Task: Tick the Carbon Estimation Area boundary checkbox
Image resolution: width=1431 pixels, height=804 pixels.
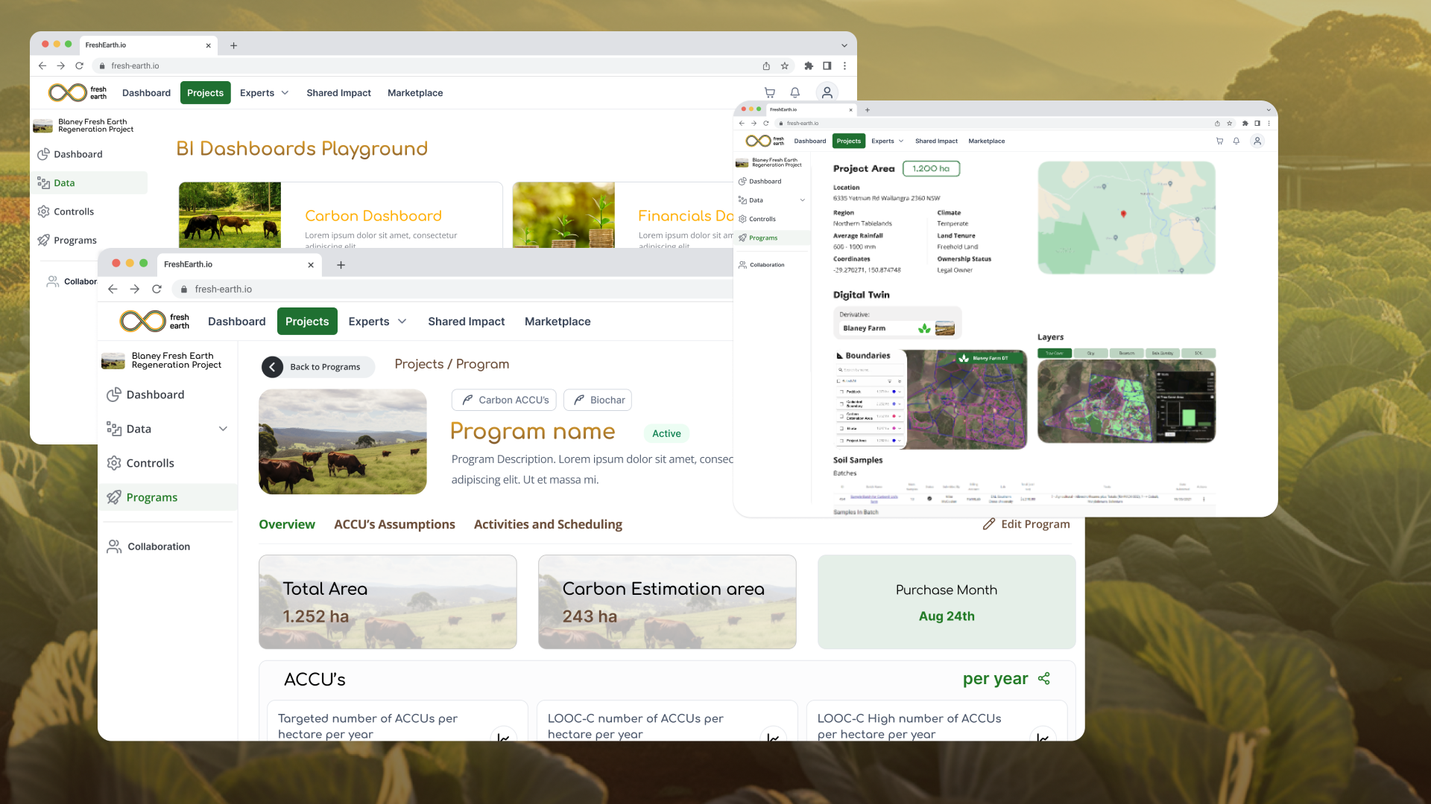Action: pyautogui.click(x=841, y=416)
